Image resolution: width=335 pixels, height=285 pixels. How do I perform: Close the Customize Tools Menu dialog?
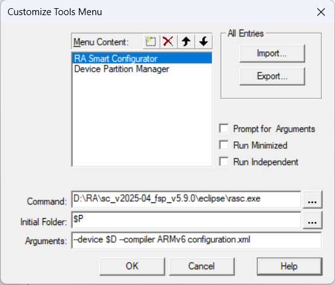[321, 12]
